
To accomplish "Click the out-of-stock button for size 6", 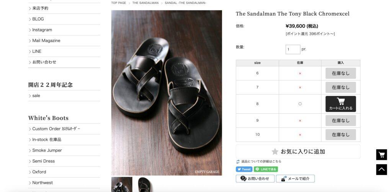I will click(340, 73).
